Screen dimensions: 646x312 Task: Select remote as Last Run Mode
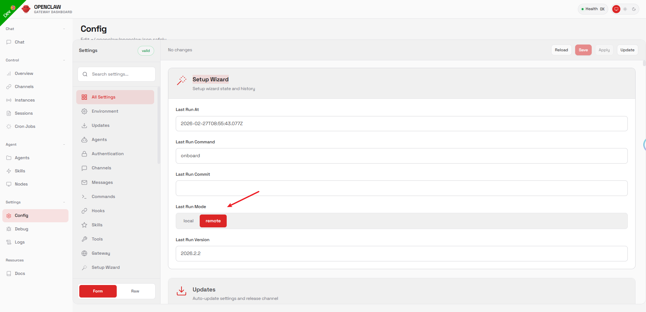[213, 221]
